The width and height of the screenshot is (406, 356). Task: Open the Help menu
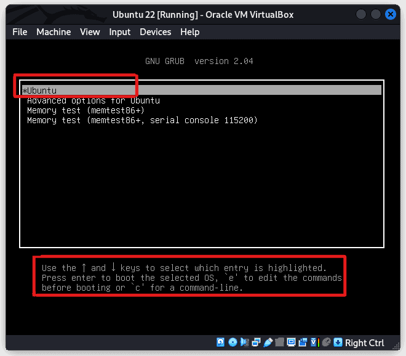[189, 32]
